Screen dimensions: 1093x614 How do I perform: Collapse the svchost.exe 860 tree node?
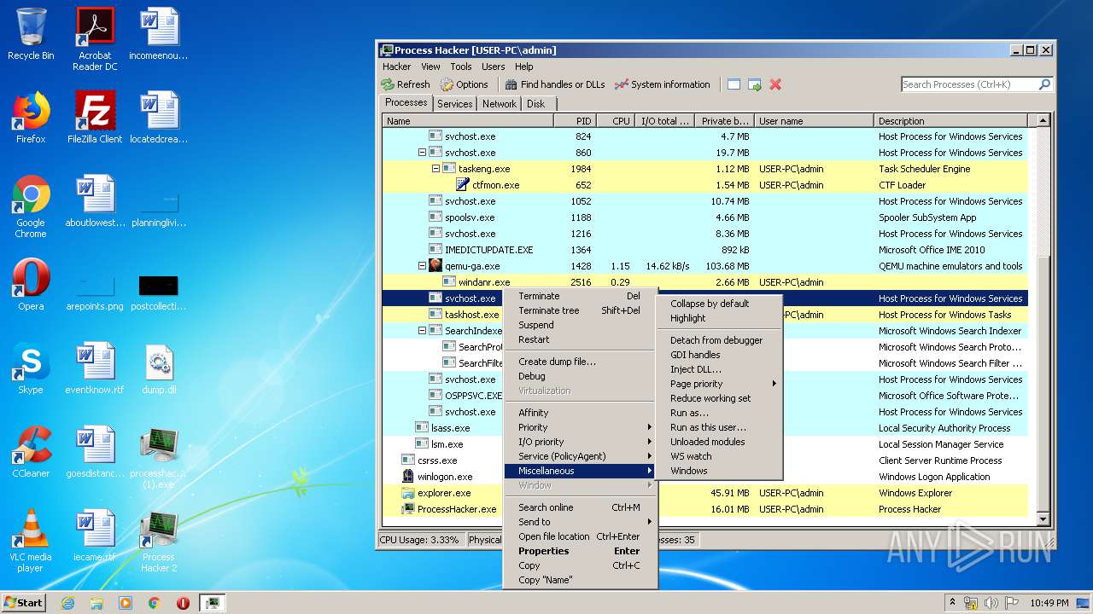tap(422, 153)
